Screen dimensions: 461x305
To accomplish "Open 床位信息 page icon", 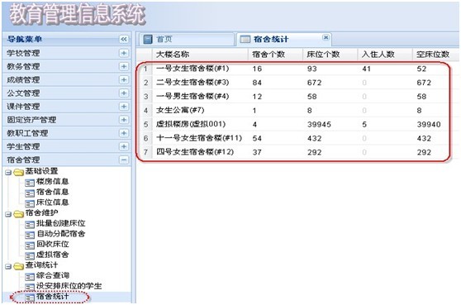I will click(30, 203).
